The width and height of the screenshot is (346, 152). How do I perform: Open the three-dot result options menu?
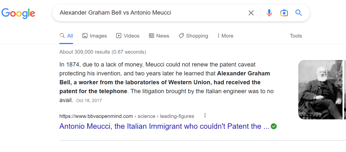click(x=205, y=116)
